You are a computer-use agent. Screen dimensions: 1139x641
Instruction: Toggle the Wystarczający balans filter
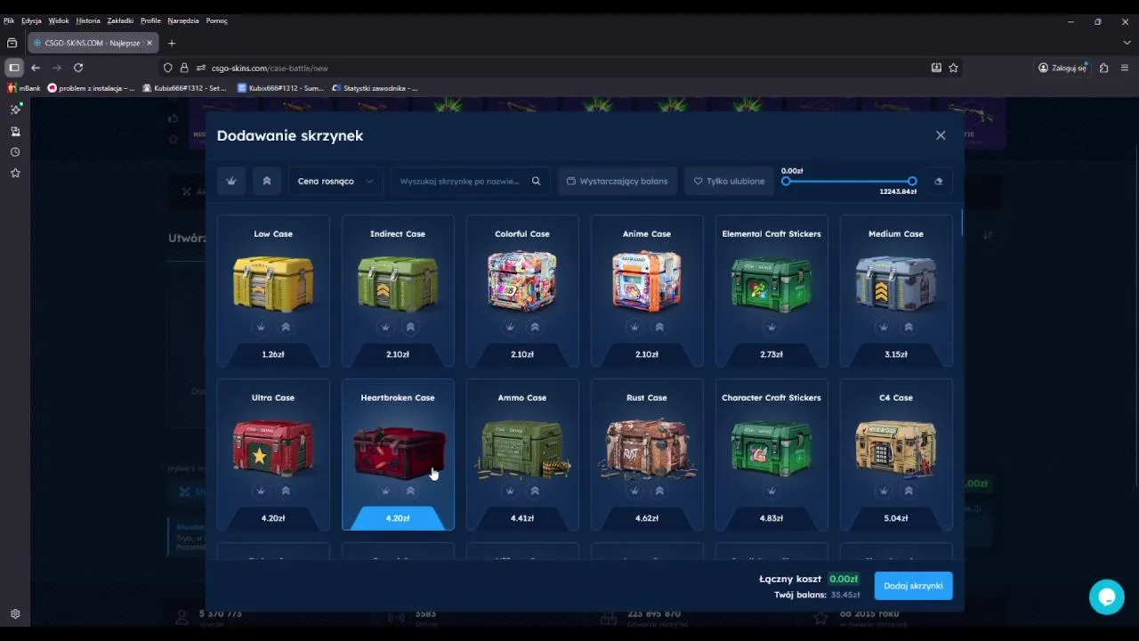click(x=617, y=181)
